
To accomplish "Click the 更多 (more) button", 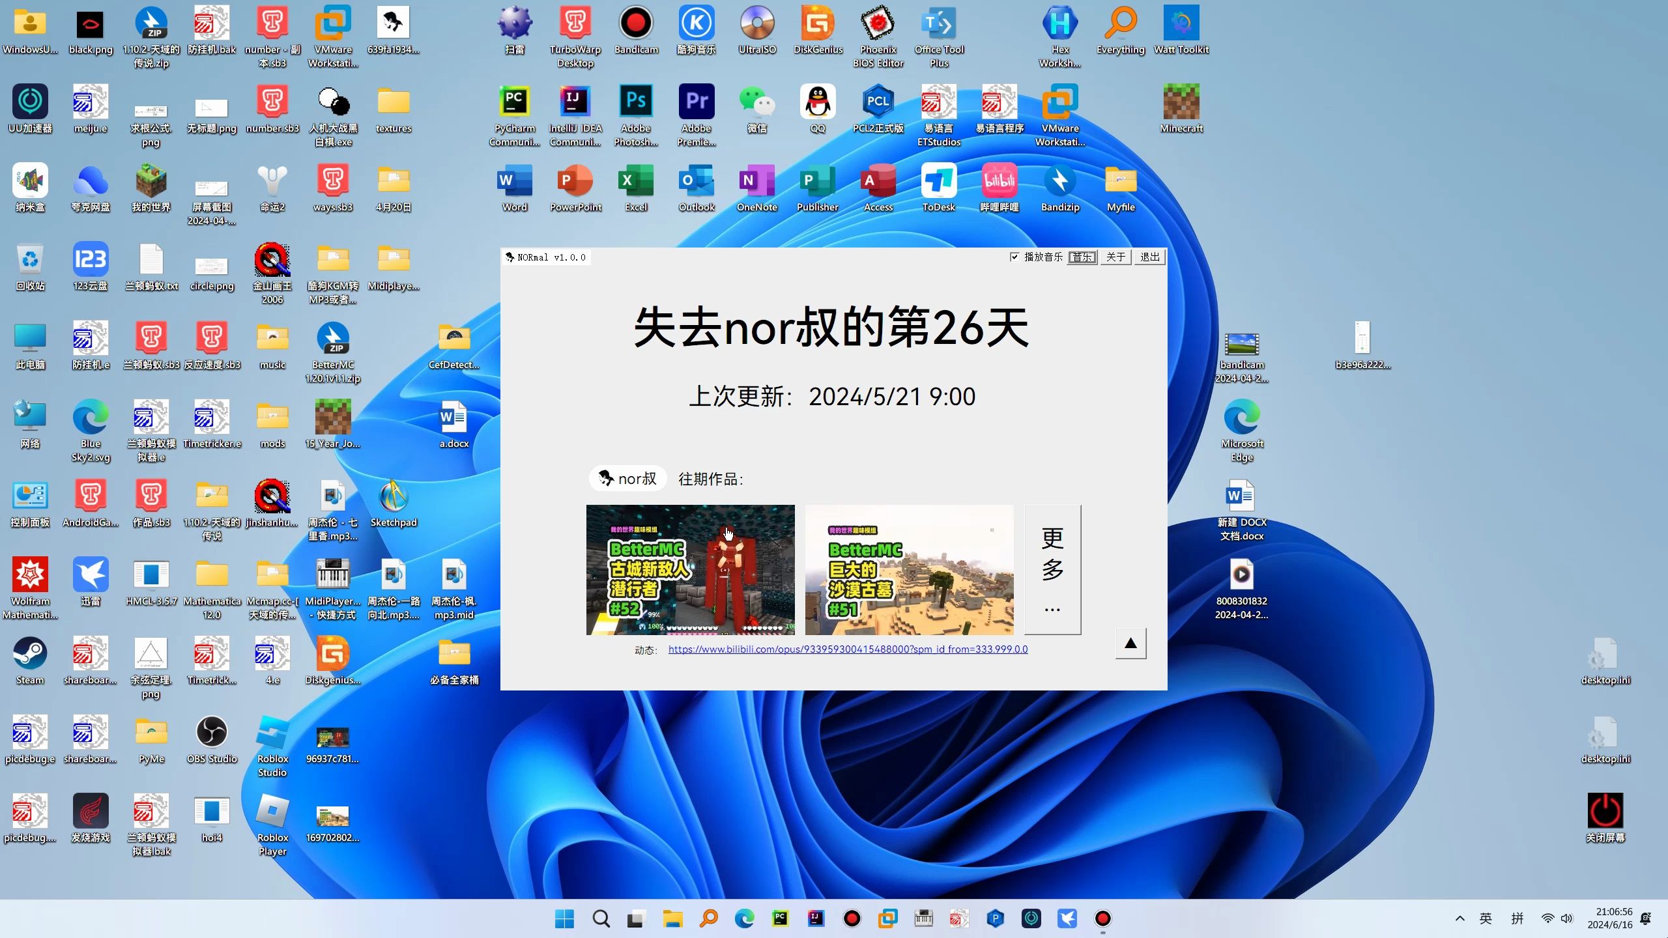I will 1052,569.
